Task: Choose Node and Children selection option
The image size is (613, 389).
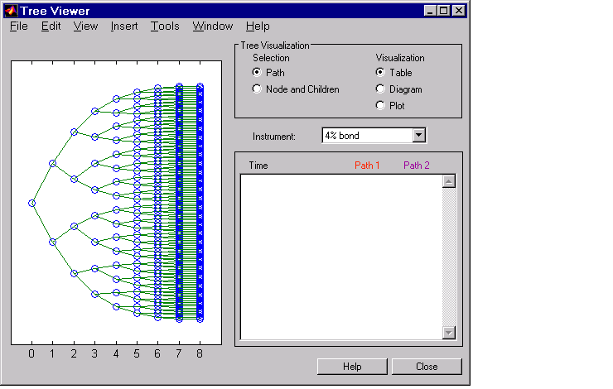Action: click(x=258, y=89)
